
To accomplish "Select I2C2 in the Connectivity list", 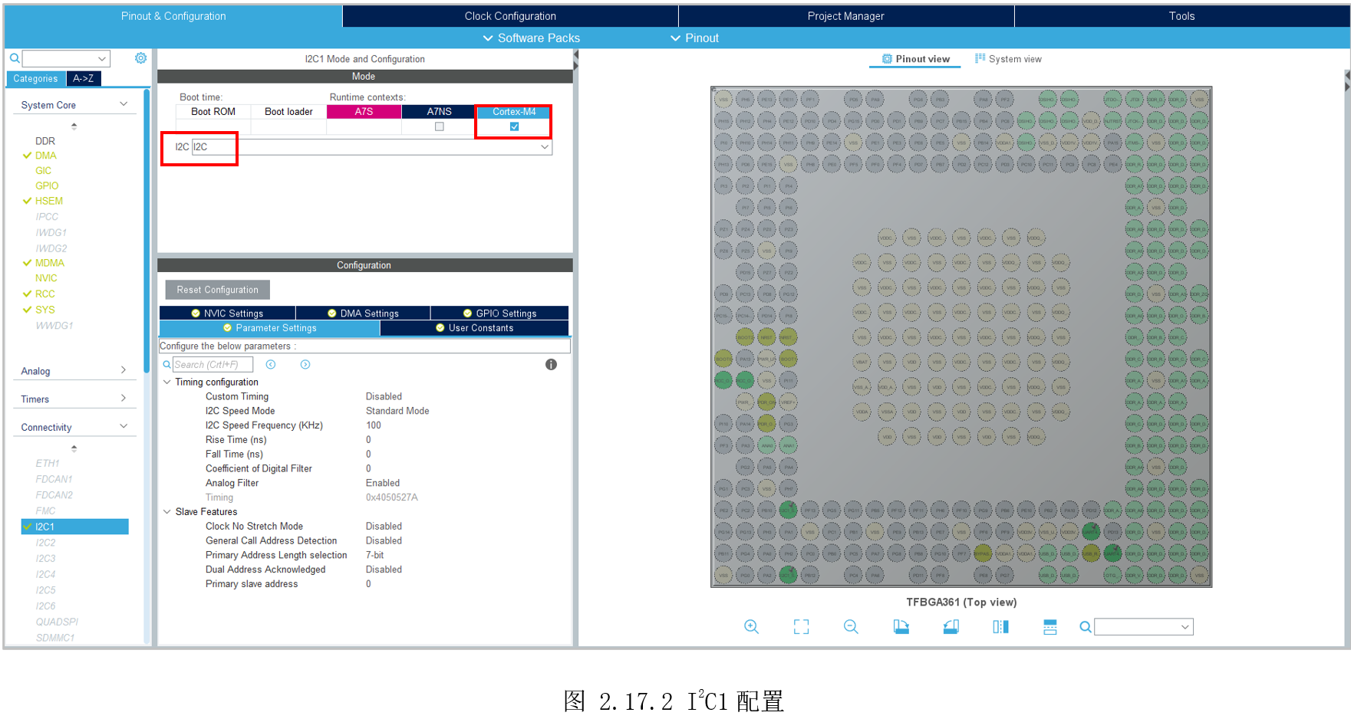I will pos(45,543).
